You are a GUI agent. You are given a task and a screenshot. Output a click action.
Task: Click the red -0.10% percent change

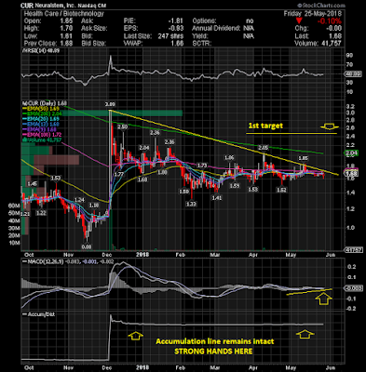329,21
